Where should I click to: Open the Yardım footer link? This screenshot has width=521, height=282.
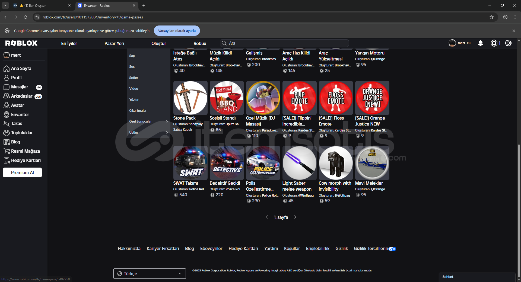(x=271, y=249)
